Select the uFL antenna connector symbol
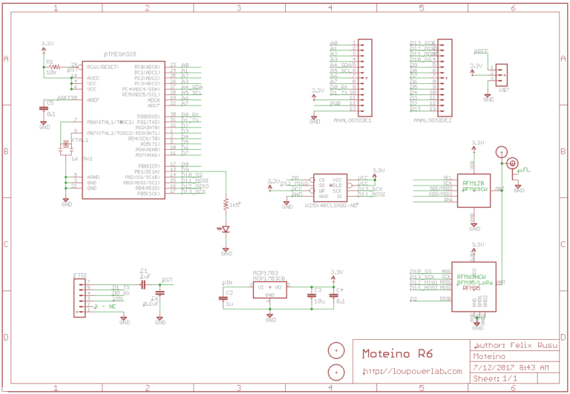The width and height of the screenshot is (570, 394). (513, 163)
